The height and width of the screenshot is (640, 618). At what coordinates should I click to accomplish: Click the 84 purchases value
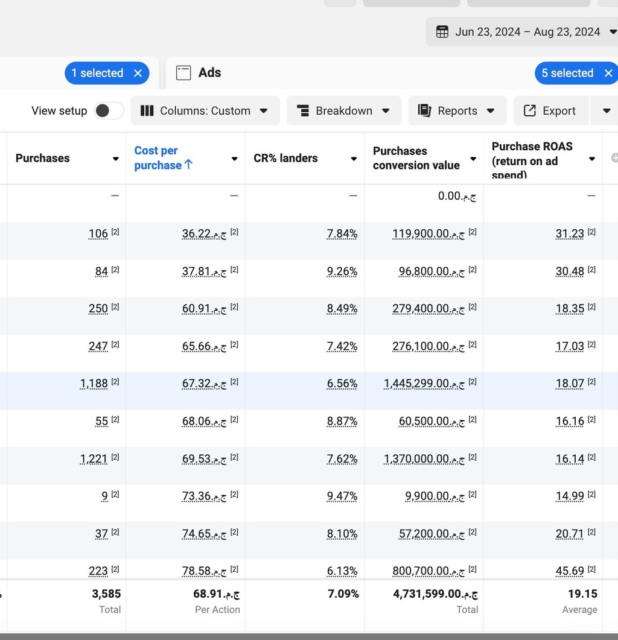(x=101, y=271)
